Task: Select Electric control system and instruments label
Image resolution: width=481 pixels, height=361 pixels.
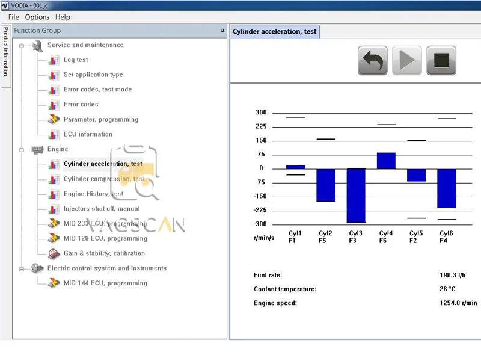Action: [107, 268]
